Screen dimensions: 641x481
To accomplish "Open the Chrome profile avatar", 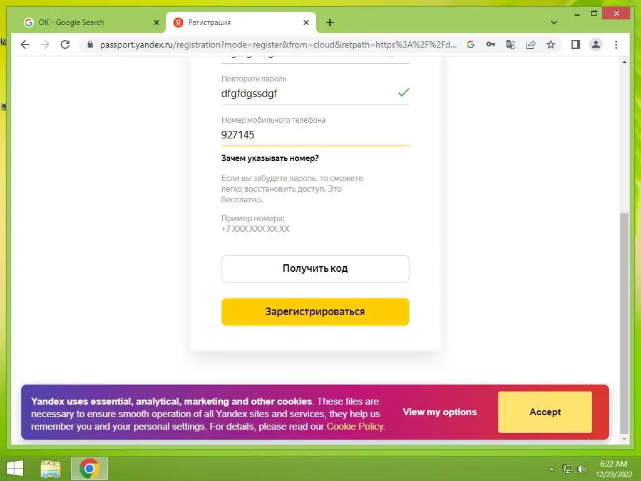I will (x=596, y=44).
